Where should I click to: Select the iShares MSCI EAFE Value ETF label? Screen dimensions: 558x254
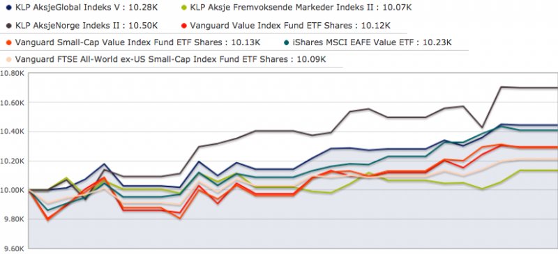click(x=353, y=42)
